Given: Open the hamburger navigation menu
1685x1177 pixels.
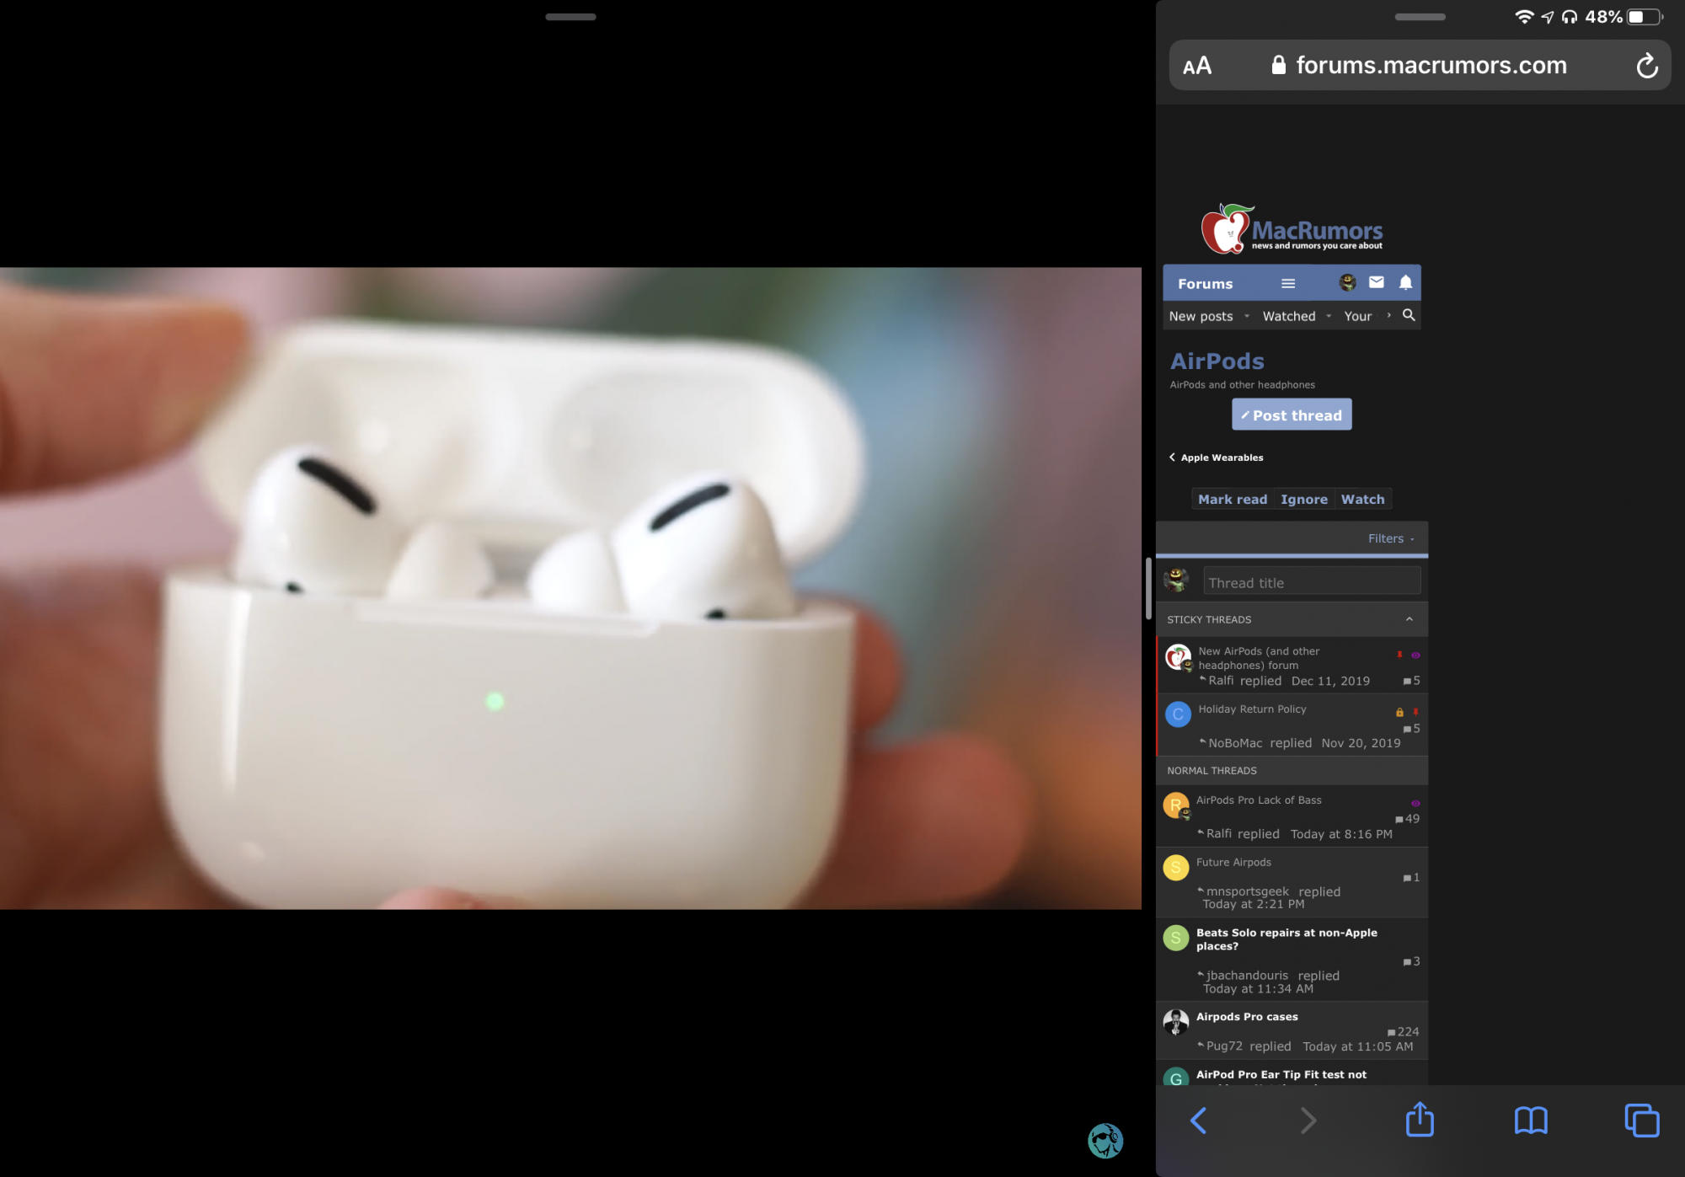Looking at the screenshot, I should pos(1288,284).
